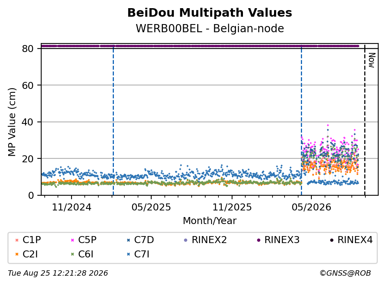Click the RINEX2 legend dot
The height and width of the screenshot is (285, 386).
(x=186, y=240)
